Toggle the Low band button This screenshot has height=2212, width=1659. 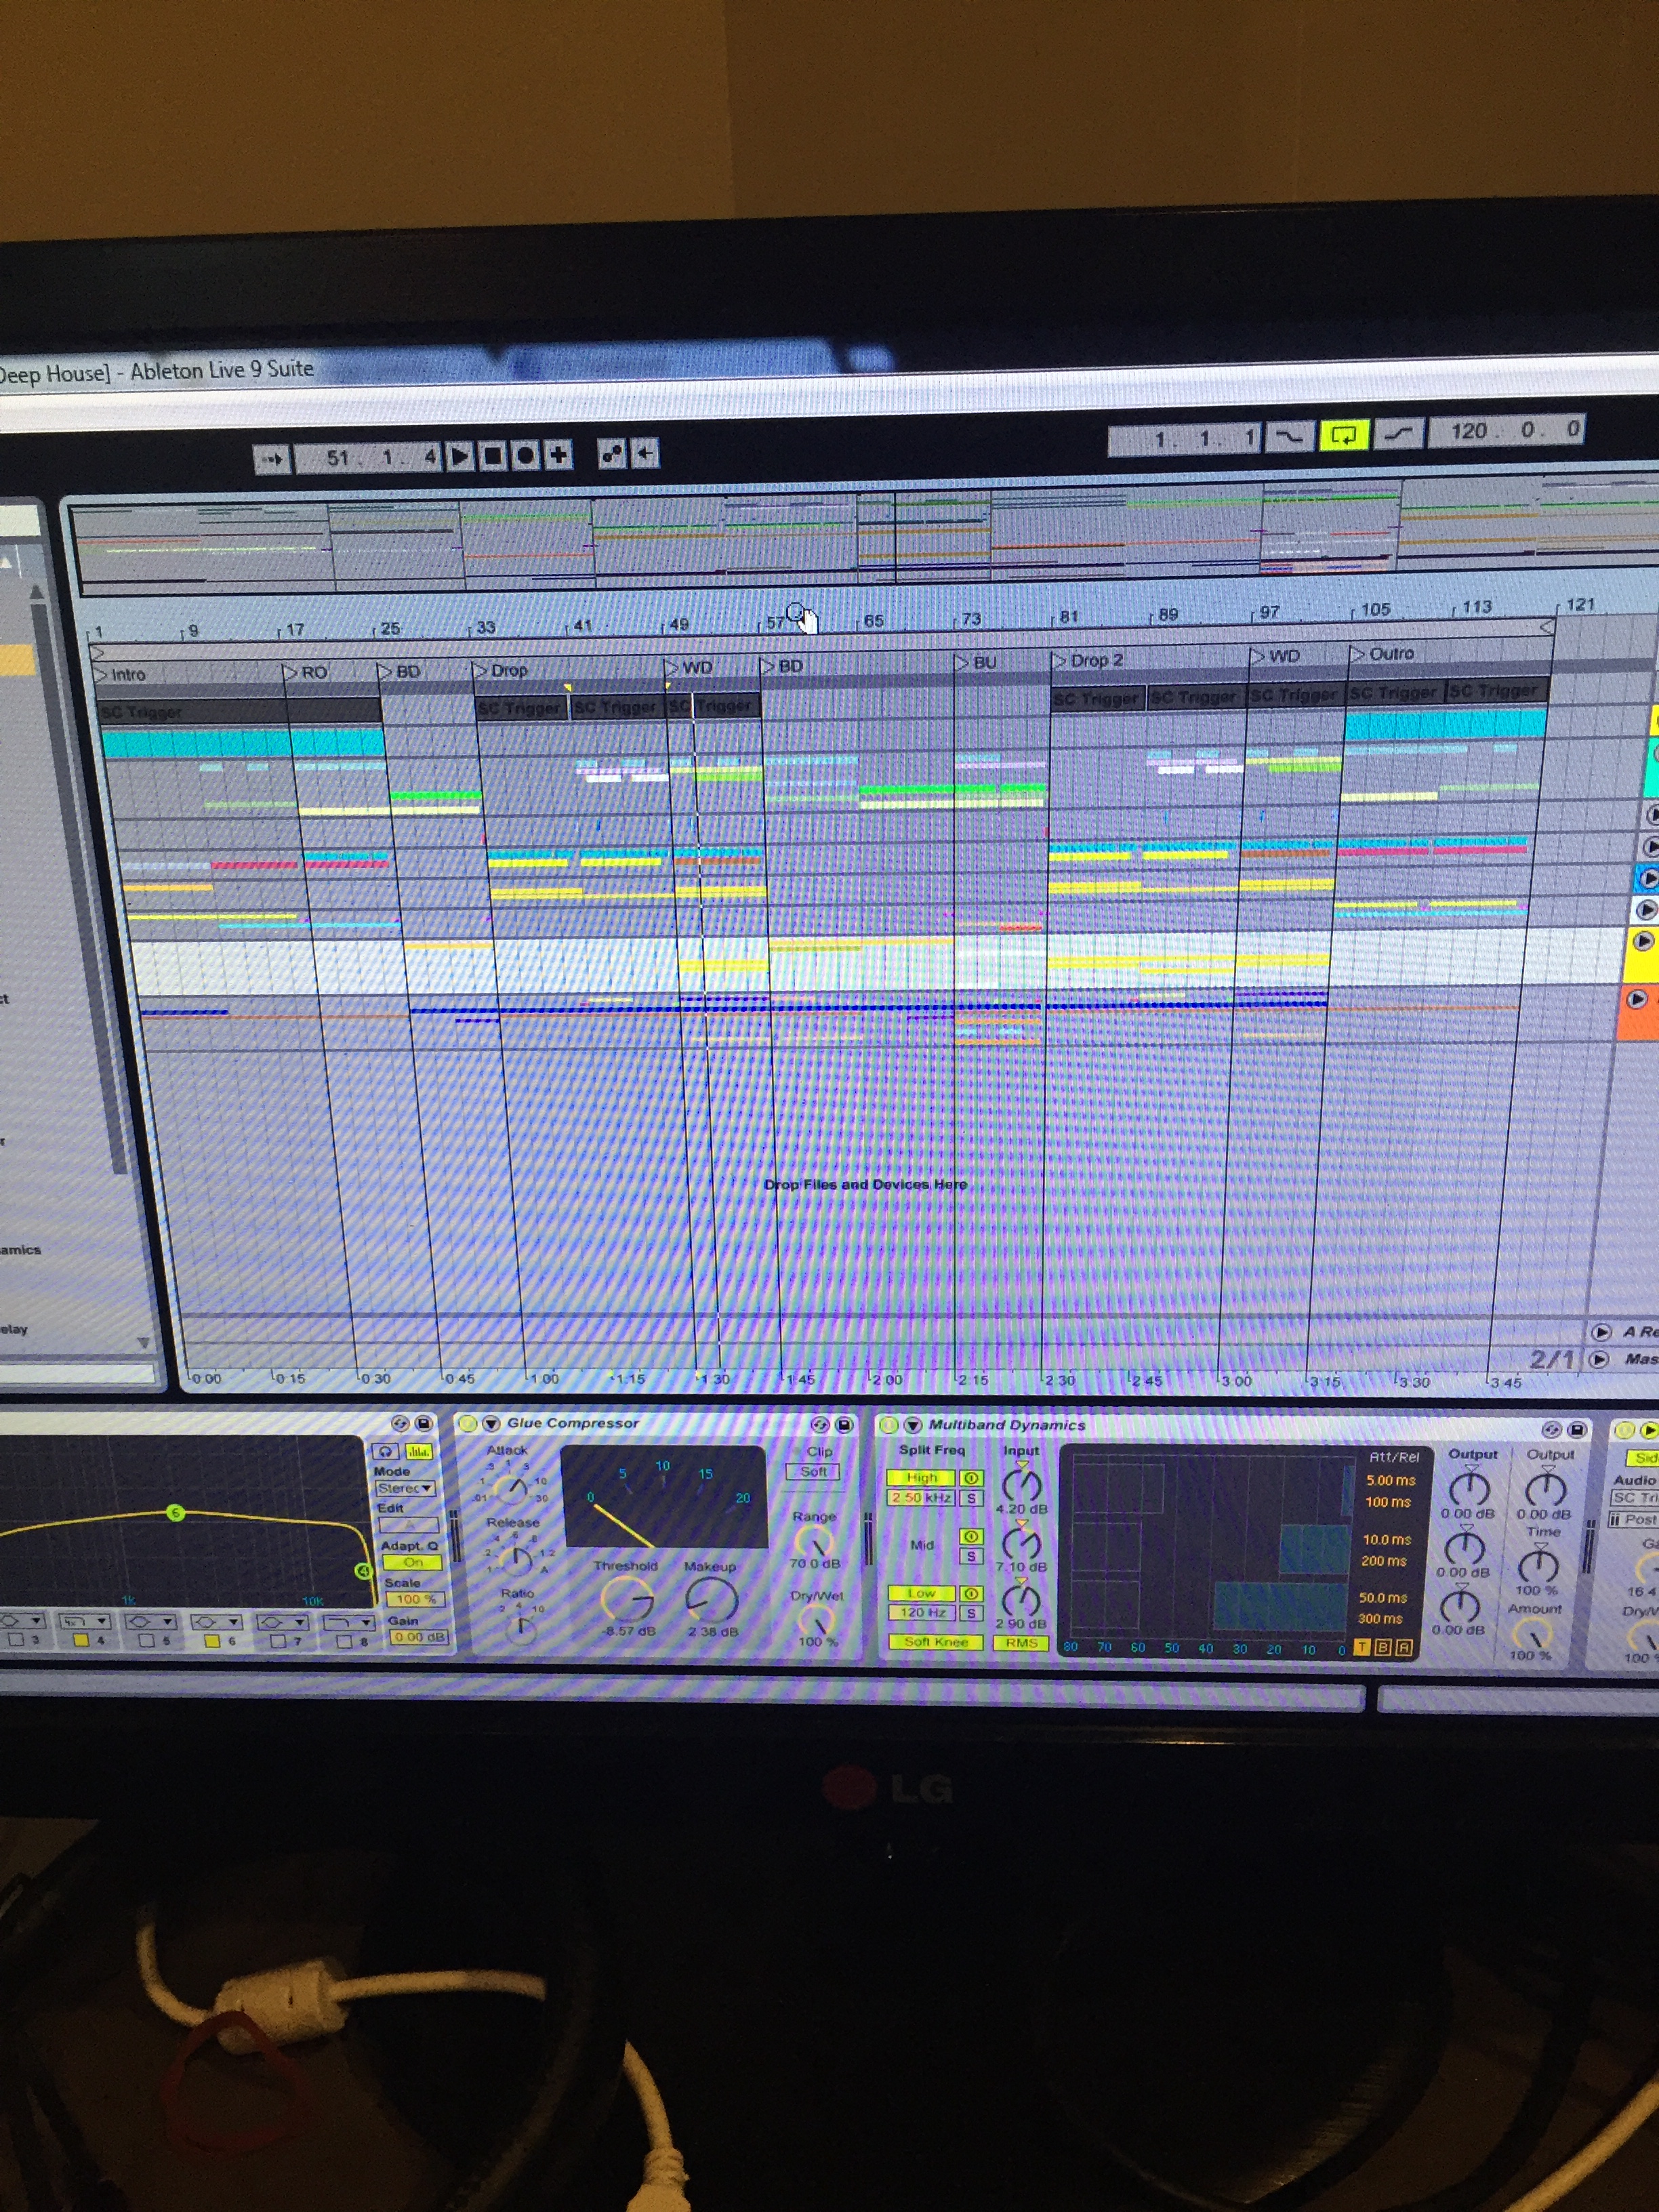[921, 1593]
